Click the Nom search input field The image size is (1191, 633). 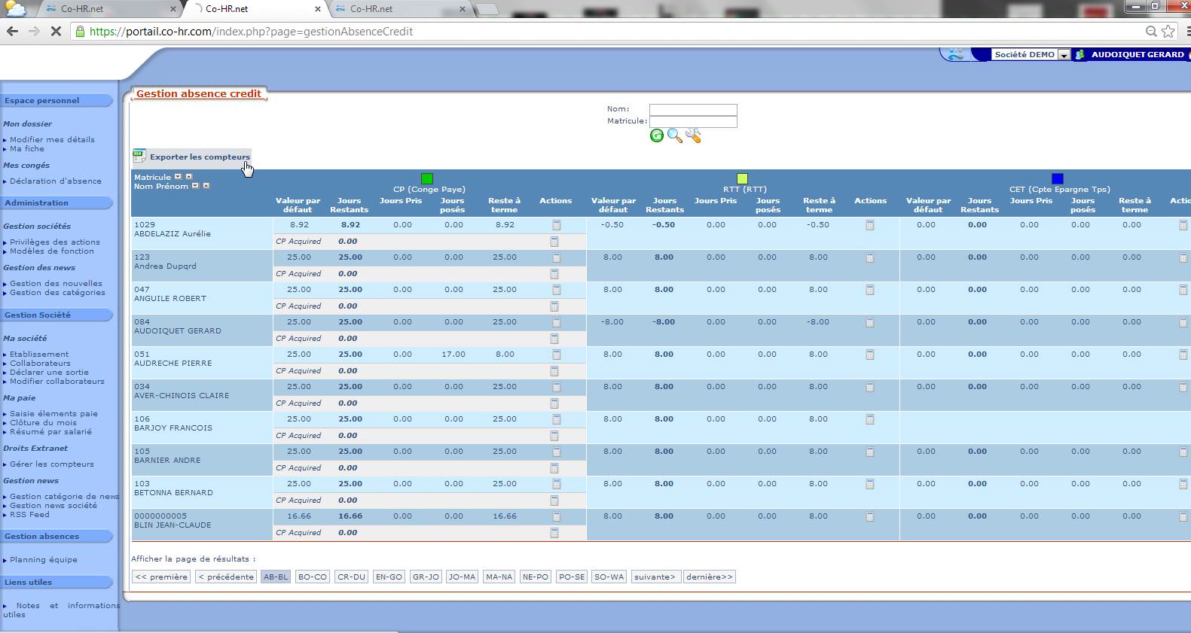693,109
